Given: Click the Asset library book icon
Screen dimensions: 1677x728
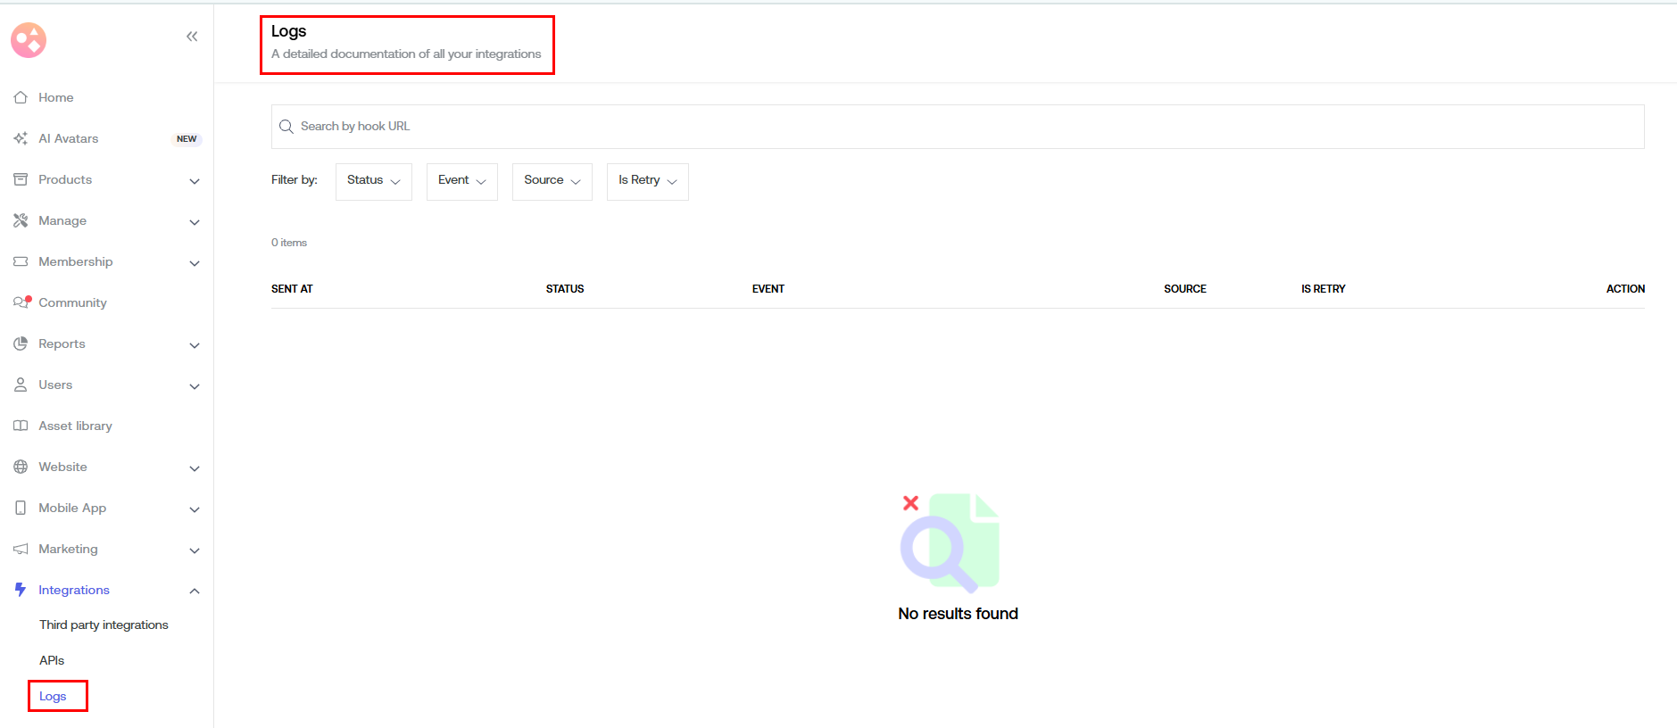Looking at the screenshot, I should pos(21,426).
